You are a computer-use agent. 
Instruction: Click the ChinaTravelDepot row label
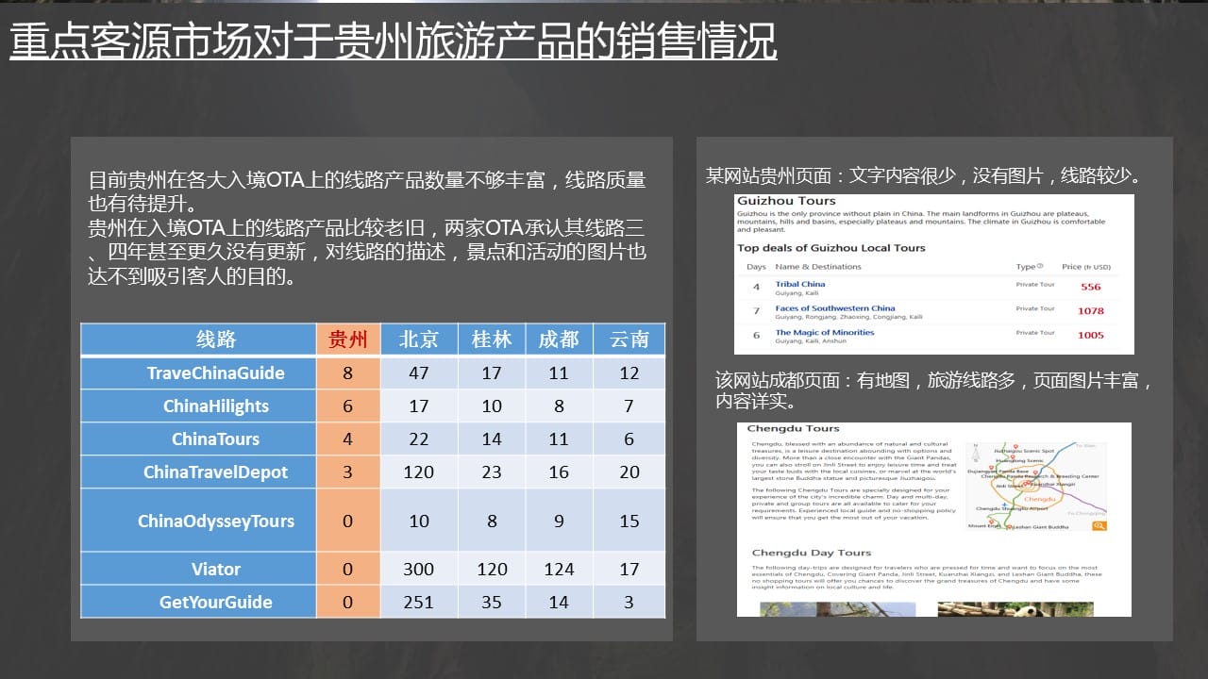(x=216, y=472)
